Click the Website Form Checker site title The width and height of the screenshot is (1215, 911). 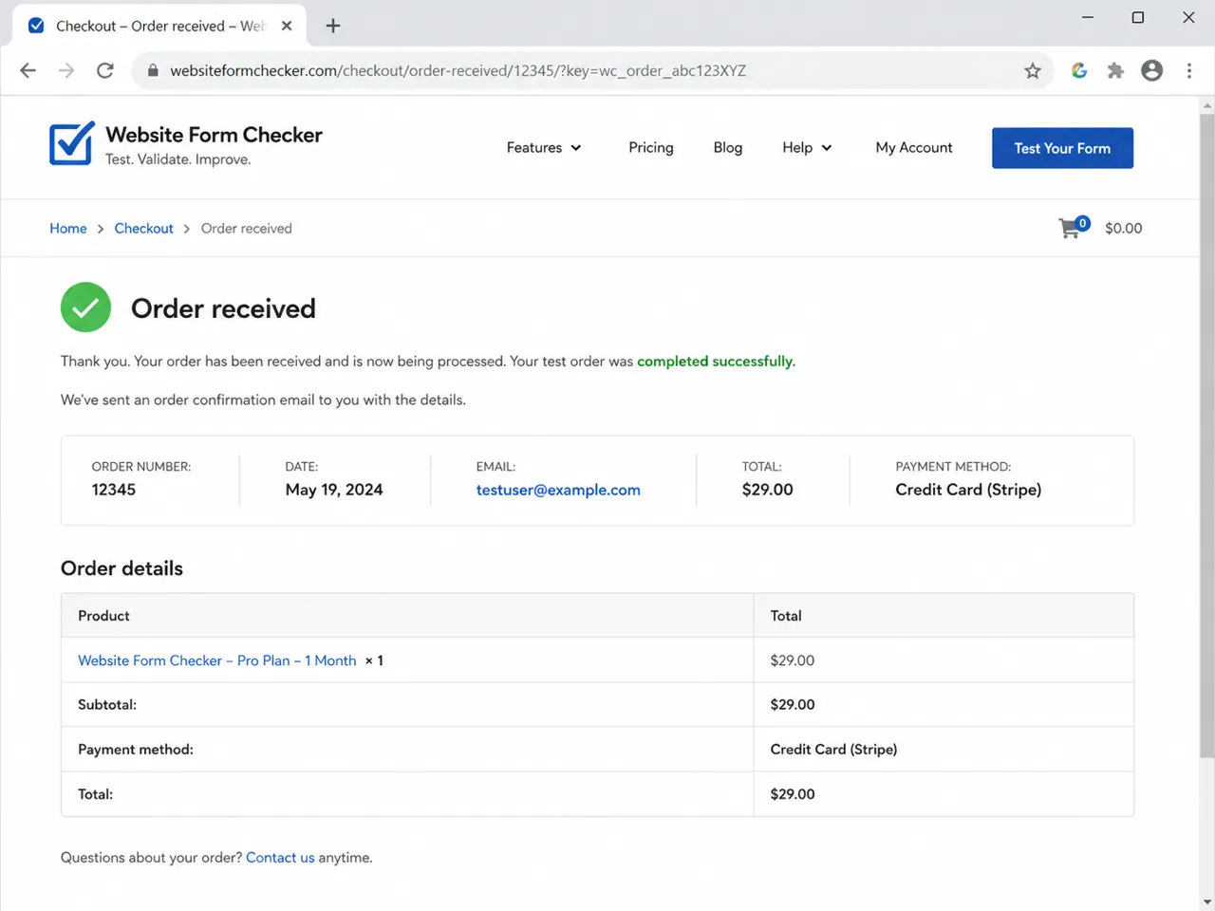click(214, 135)
